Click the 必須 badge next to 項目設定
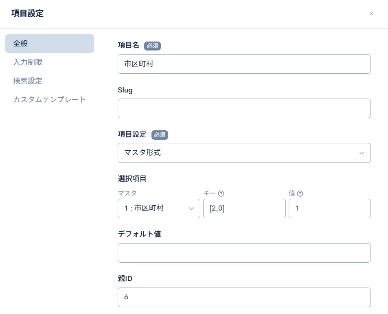This screenshot has height=314, width=388. pyautogui.click(x=160, y=135)
